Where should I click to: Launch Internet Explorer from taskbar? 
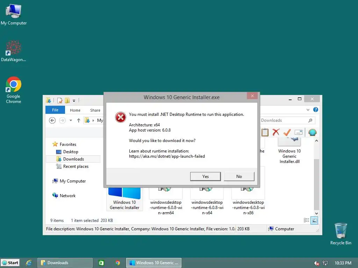[29, 263]
